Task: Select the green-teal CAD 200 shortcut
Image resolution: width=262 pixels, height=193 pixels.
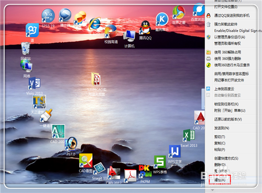Action: (58, 134)
